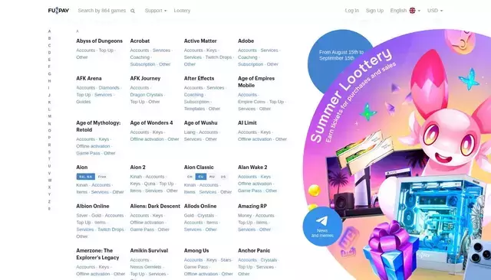Open Adobe Coaching category
This screenshot has height=280, width=491.
247,57
